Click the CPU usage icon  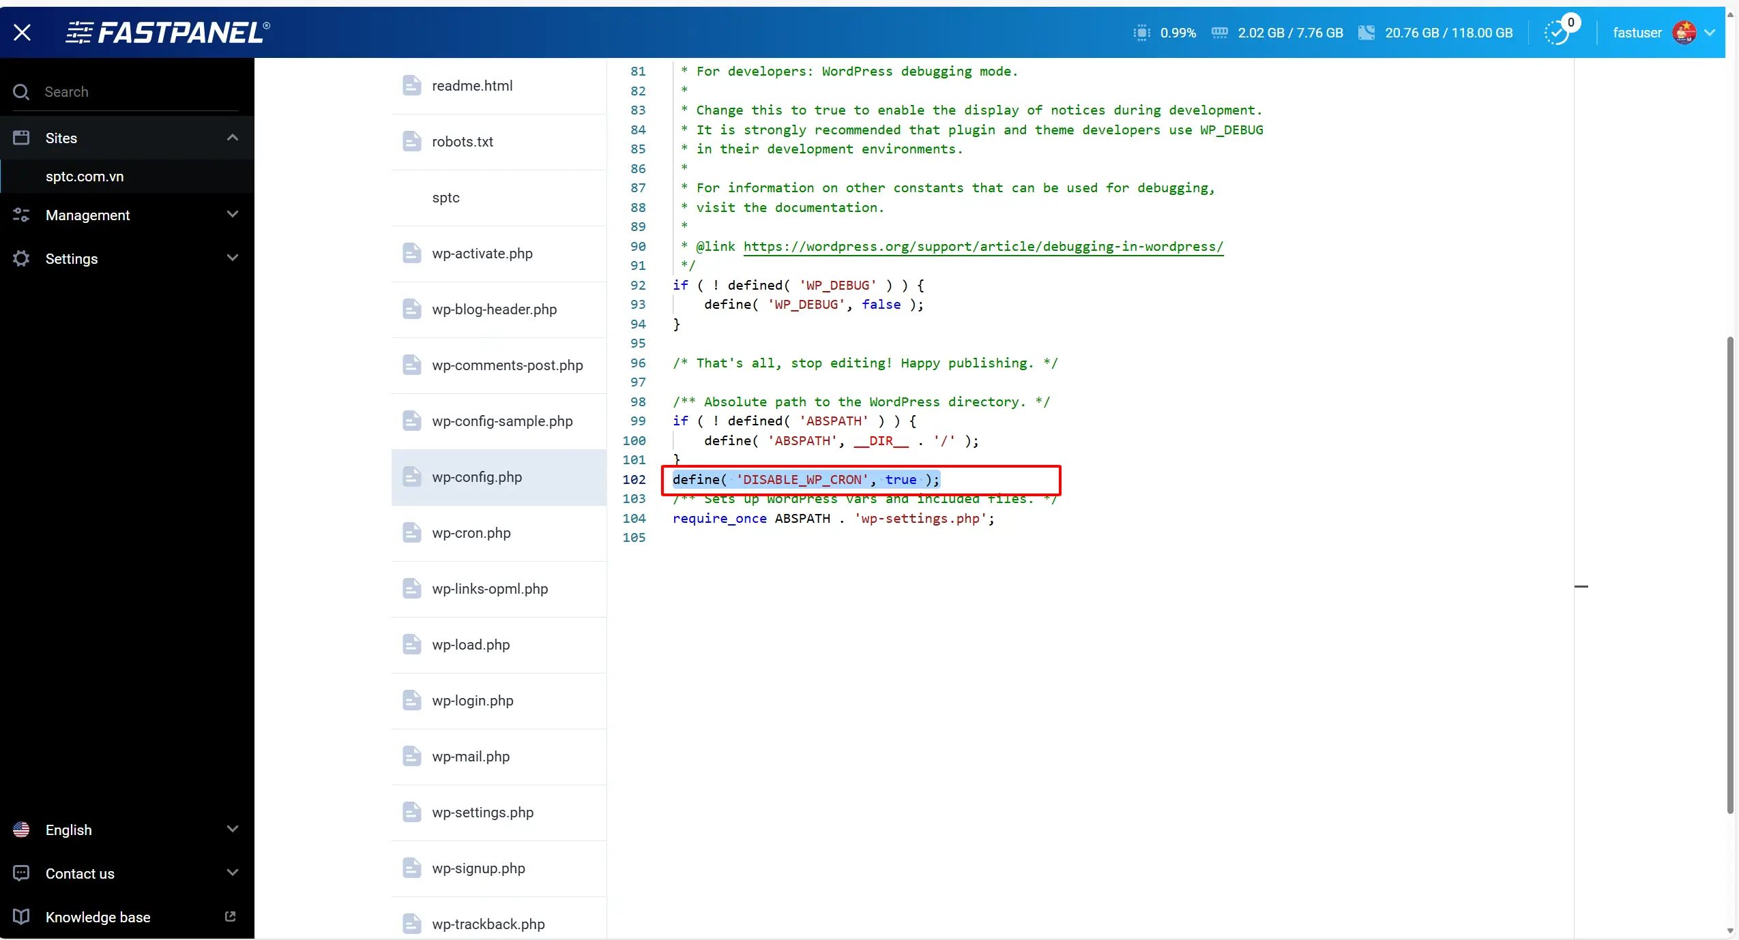(x=1141, y=33)
